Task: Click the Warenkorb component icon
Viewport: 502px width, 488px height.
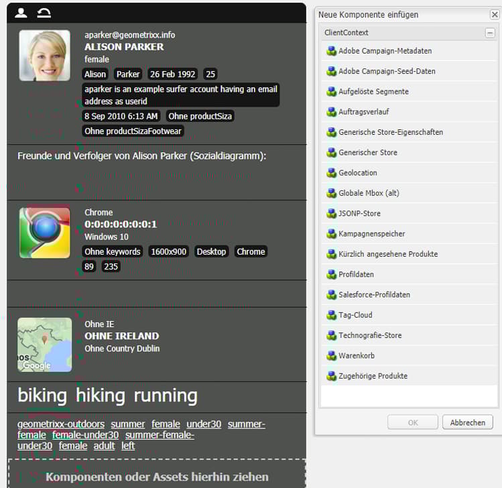Action: (331, 356)
